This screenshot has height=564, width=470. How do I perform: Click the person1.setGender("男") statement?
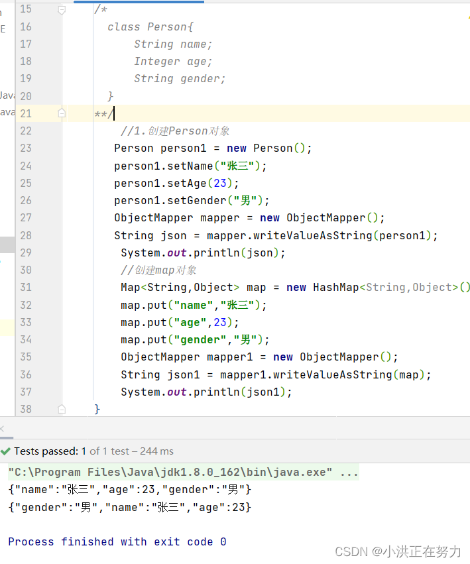click(192, 200)
